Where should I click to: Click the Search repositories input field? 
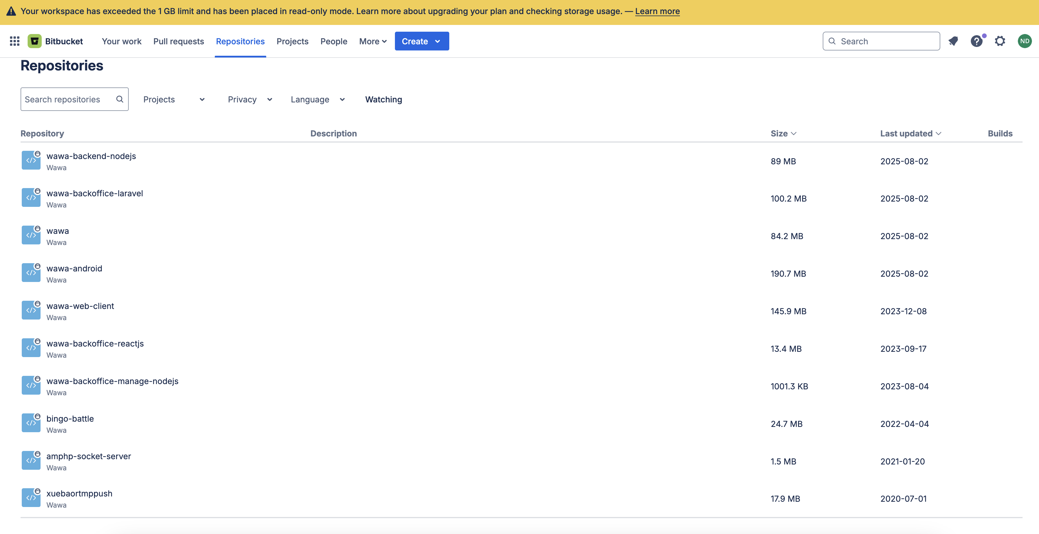coord(75,99)
